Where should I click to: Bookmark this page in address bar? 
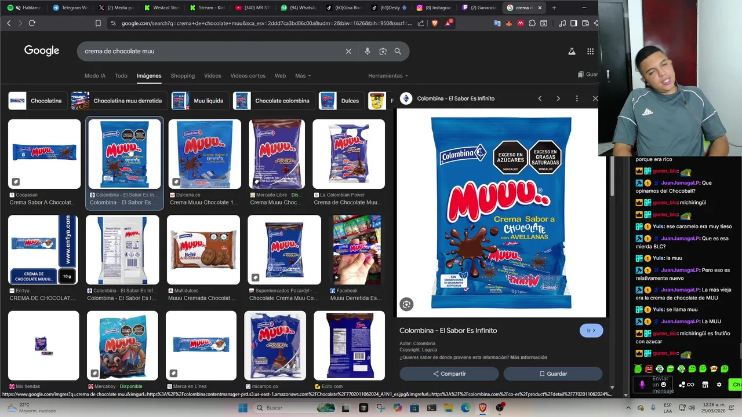coord(98,23)
